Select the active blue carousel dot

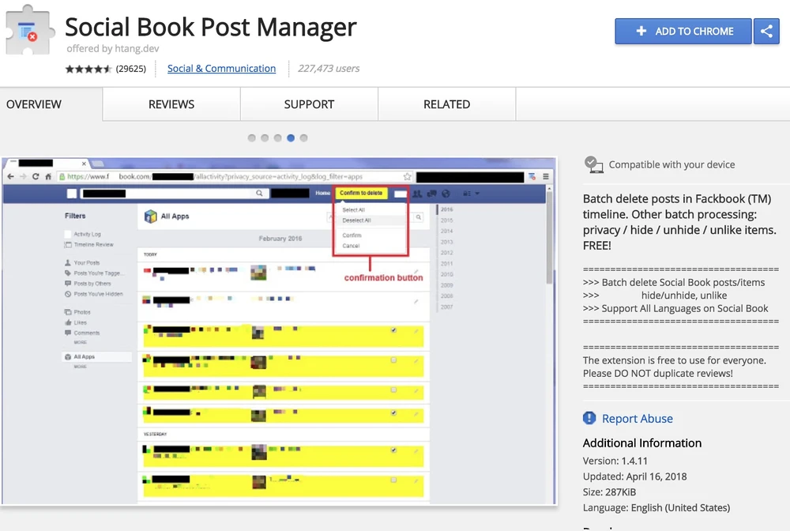(291, 138)
